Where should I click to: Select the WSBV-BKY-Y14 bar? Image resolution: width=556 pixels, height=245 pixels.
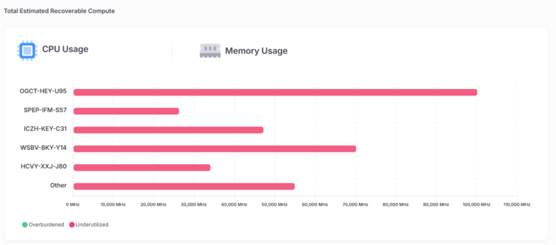215,149
